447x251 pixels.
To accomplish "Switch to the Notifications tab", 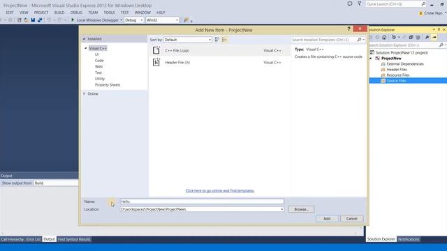I will click(409, 239).
